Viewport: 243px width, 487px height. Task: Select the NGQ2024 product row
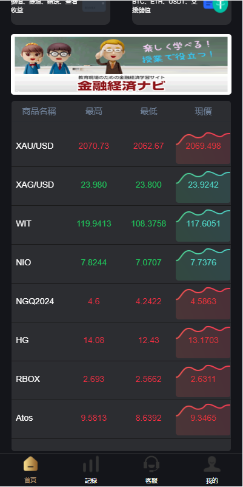pyautogui.click(x=121, y=303)
